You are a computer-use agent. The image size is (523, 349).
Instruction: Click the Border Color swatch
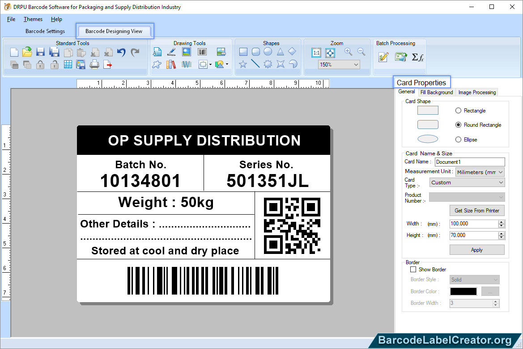[463, 291]
